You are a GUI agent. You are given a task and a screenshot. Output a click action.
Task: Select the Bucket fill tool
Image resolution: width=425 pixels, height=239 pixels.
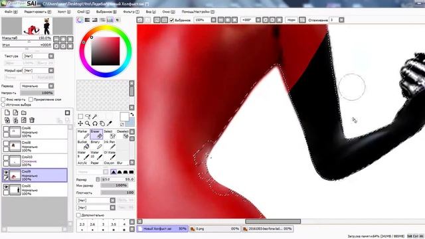click(x=83, y=145)
